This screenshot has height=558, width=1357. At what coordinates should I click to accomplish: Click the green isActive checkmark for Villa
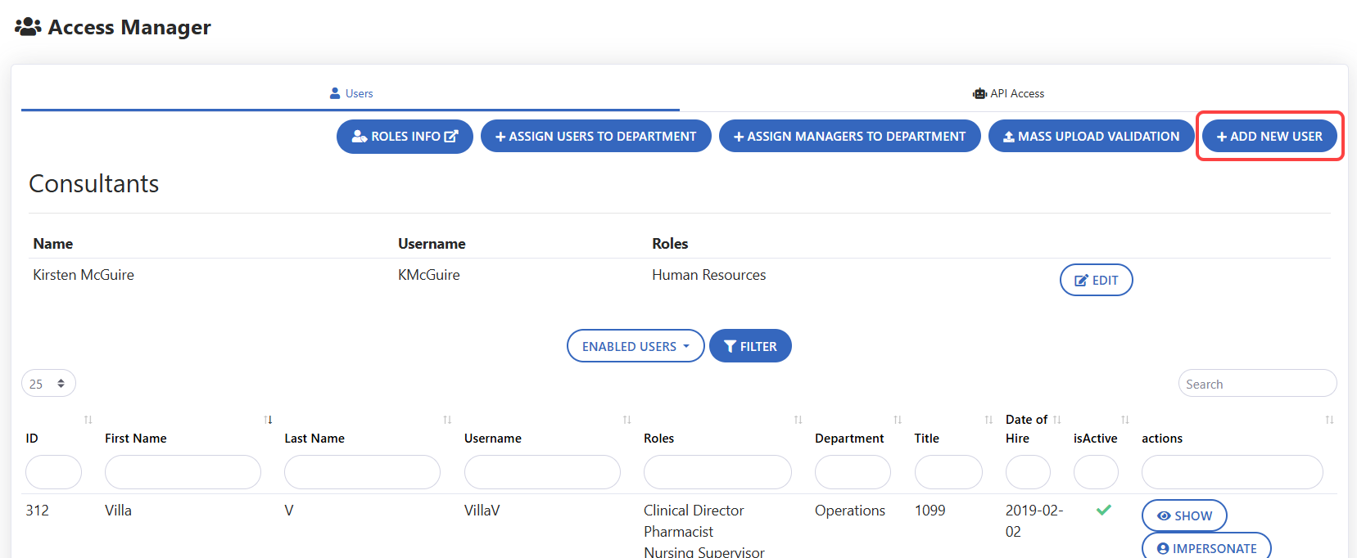[x=1103, y=510]
